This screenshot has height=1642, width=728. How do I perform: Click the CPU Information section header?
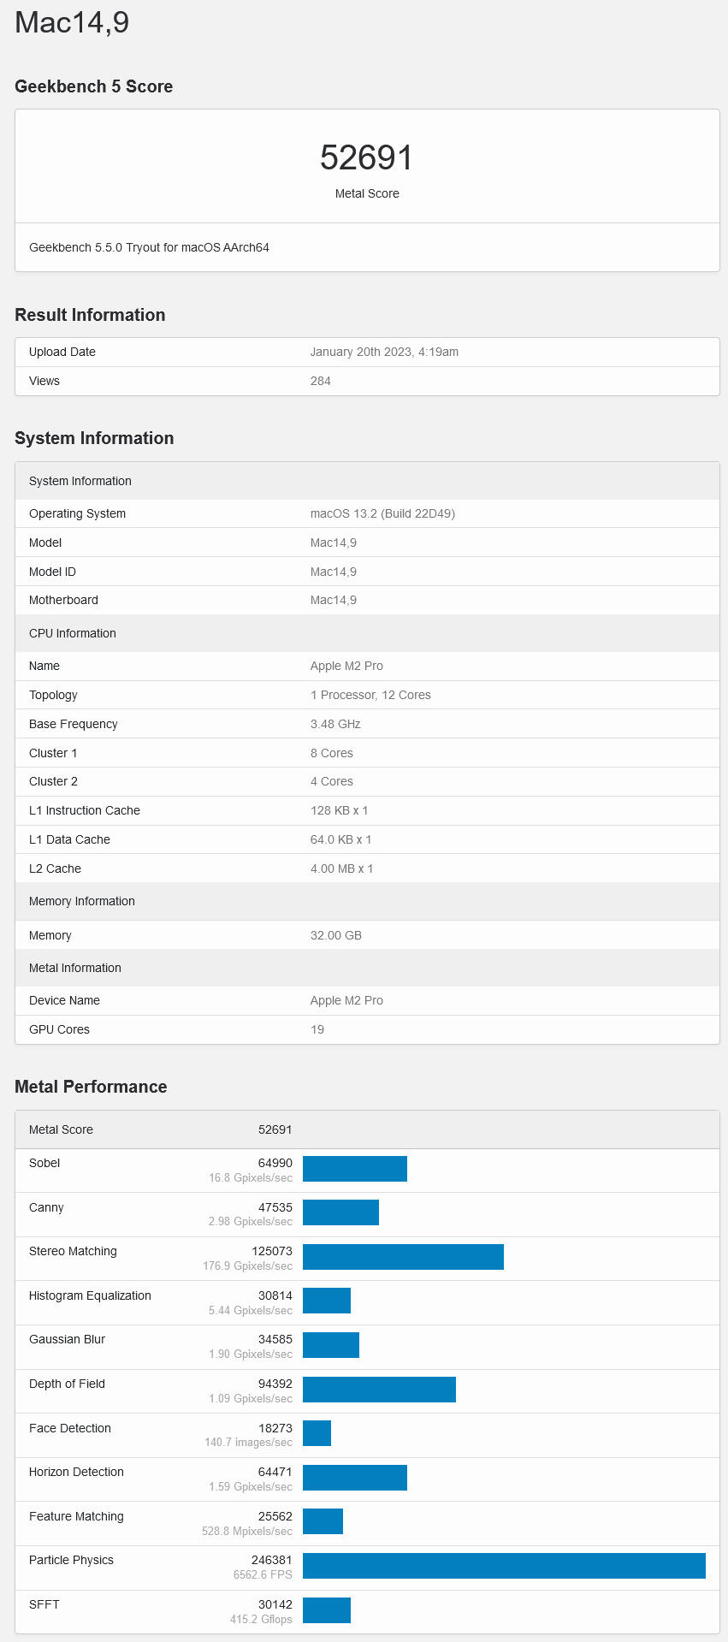(73, 633)
